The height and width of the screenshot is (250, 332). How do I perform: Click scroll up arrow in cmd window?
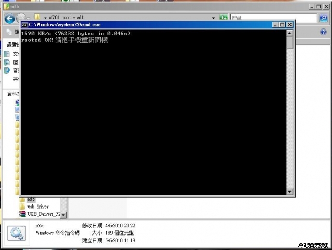(289, 33)
